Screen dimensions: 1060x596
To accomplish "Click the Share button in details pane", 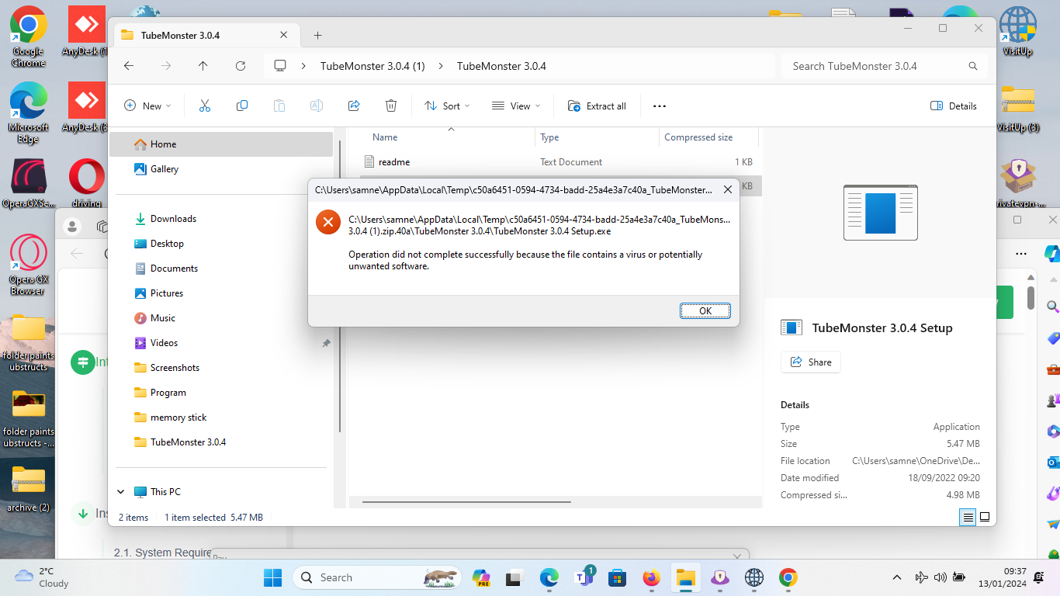I will (x=810, y=362).
